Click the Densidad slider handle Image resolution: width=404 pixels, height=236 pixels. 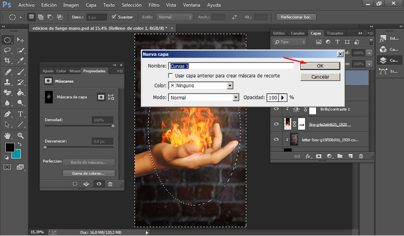coord(113,126)
